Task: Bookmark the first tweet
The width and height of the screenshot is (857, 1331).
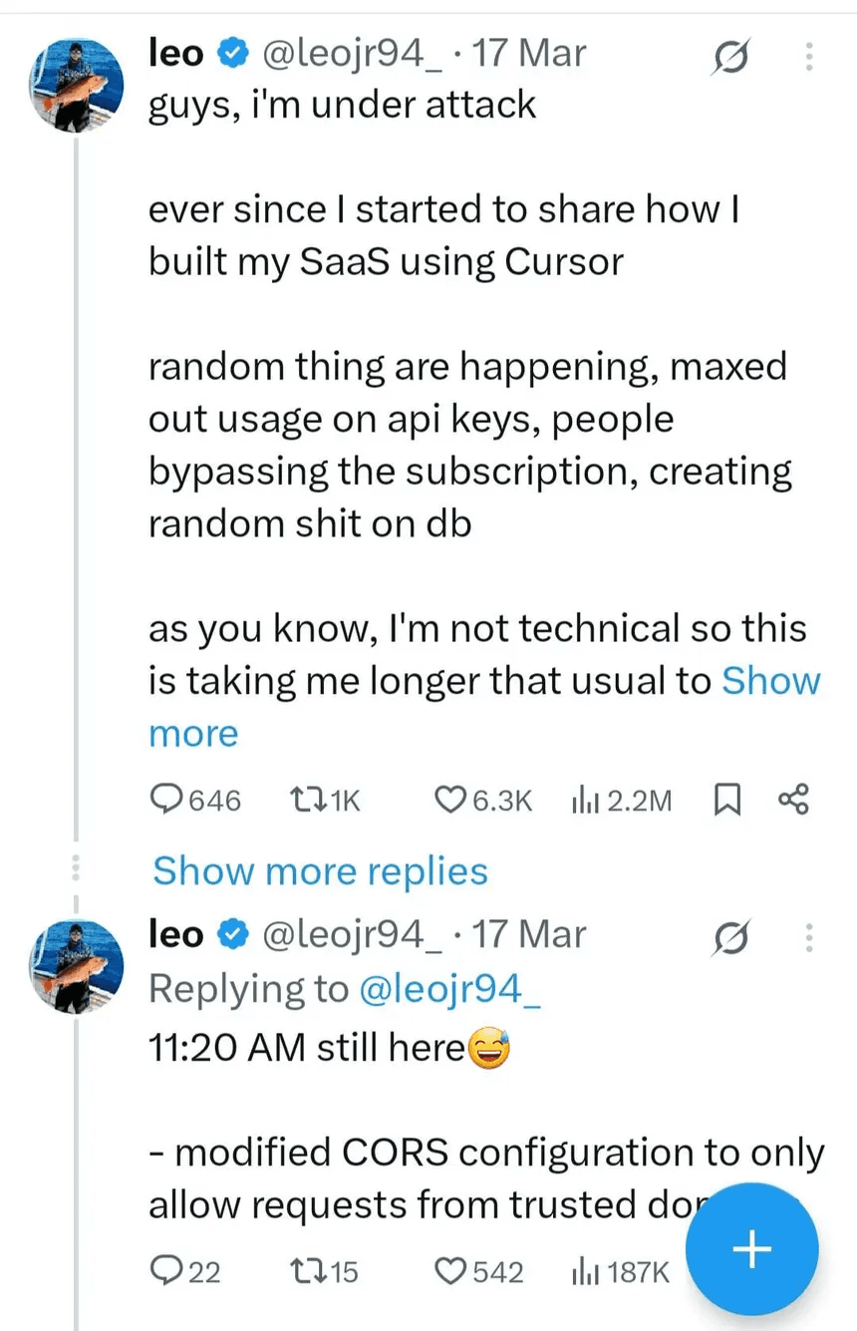Action: click(726, 798)
